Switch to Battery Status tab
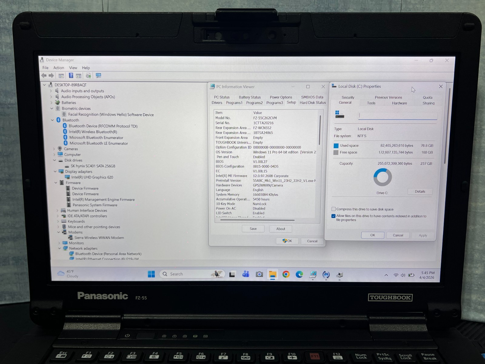Viewport: 485px width, 364px height. pyautogui.click(x=250, y=97)
